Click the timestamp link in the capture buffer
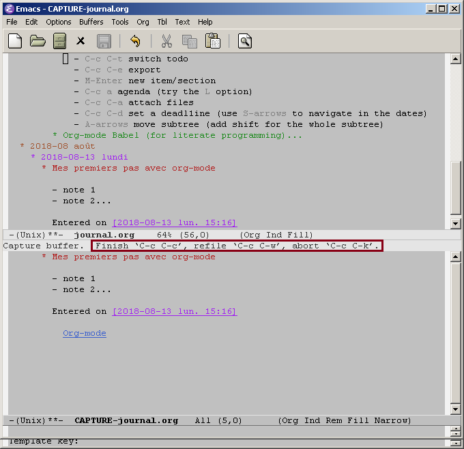This screenshot has width=464, height=449. click(x=175, y=311)
